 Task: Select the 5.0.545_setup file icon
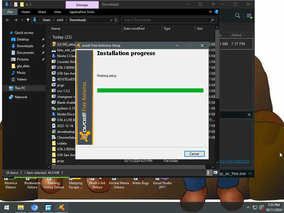click(x=54, y=44)
